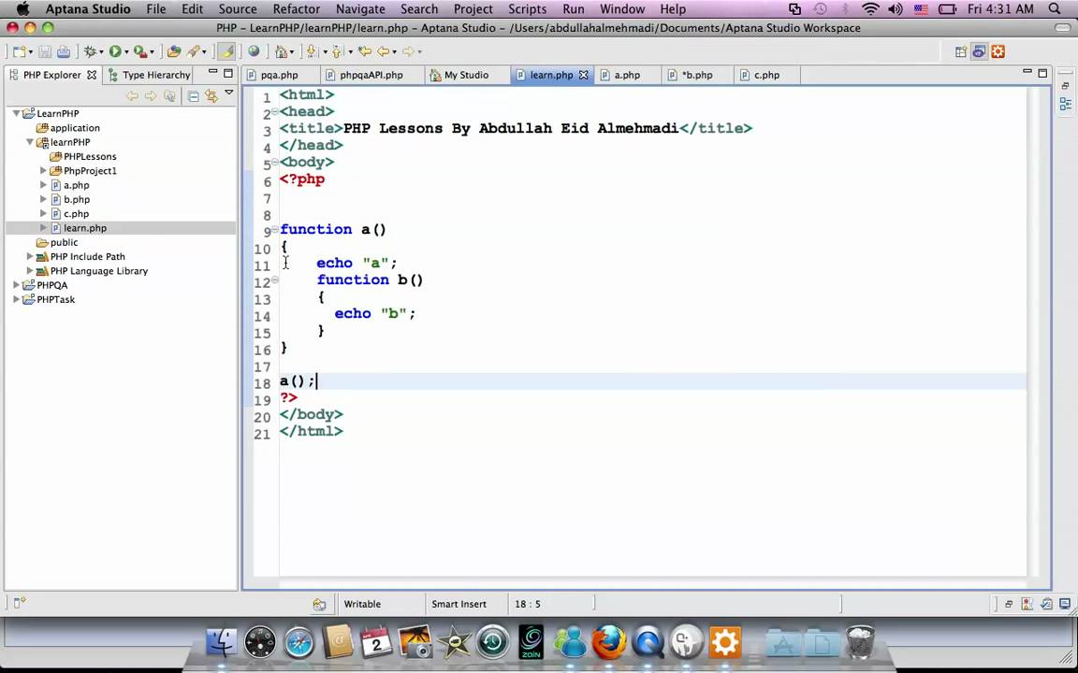Image resolution: width=1078 pixels, height=673 pixels.
Task: Toggle Smart Insert mode in the status bar
Action: coord(459,604)
